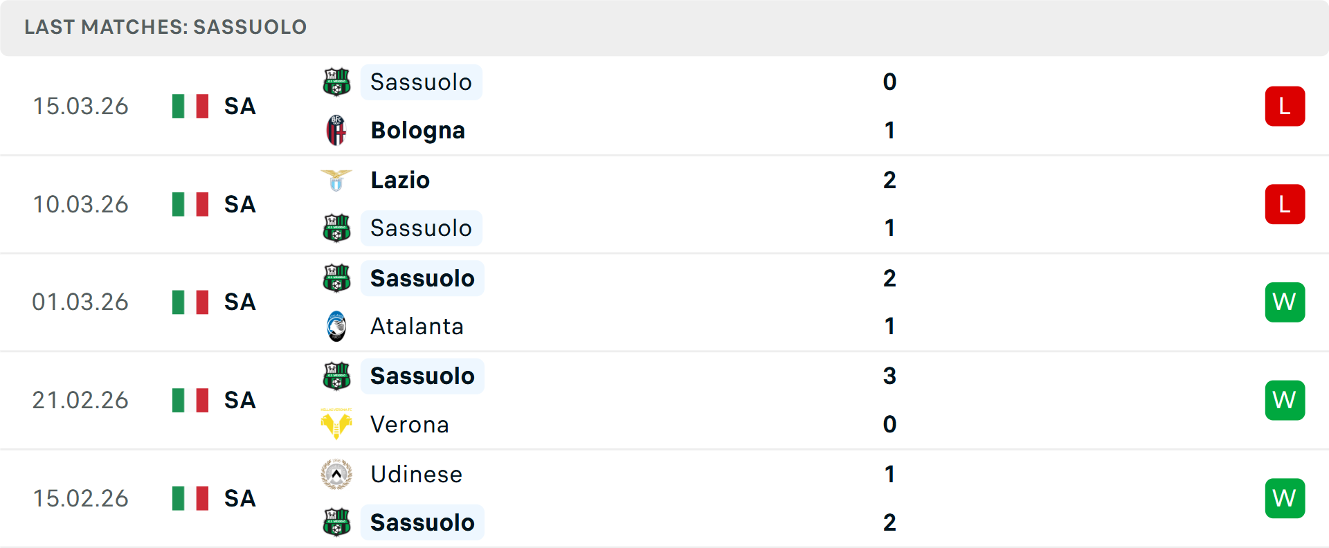1329x548 pixels.
Task: Select the green W badge for the Atalanta match
Action: 1285,302
